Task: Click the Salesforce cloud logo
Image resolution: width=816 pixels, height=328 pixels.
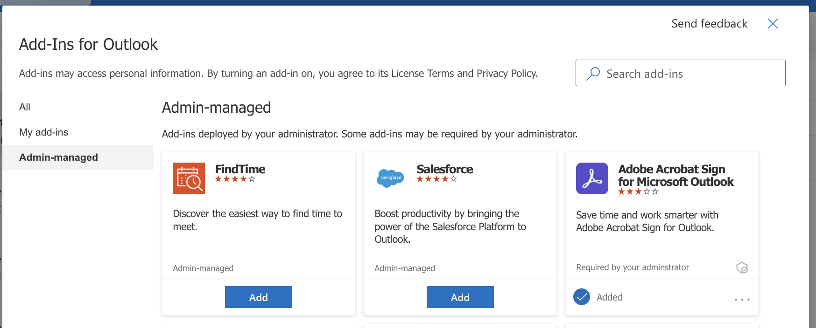Action: (390, 178)
